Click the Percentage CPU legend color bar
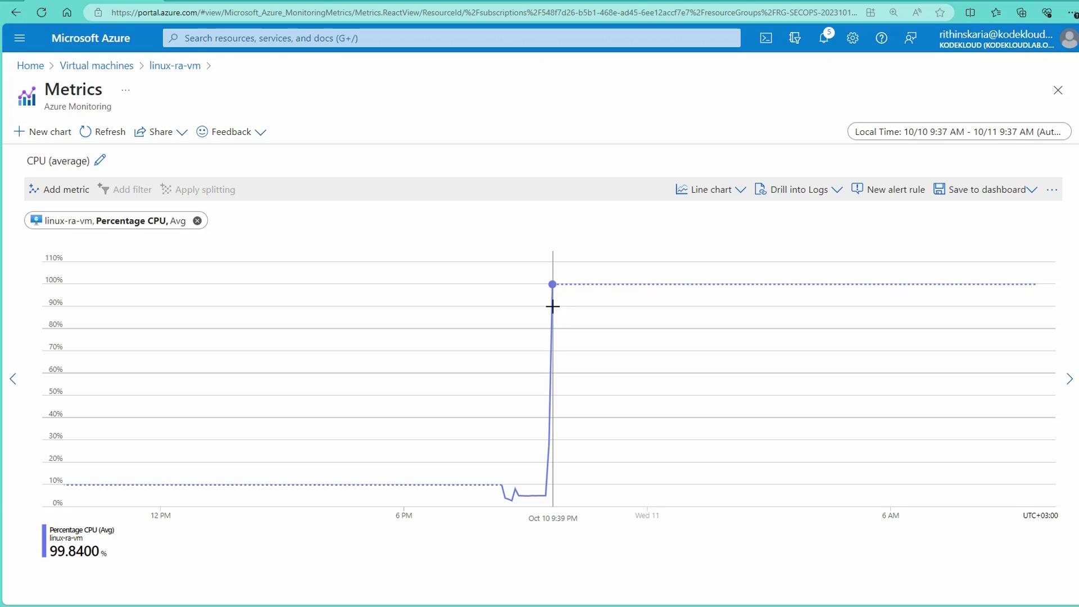The width and height of the screenshot is (1079, 607). coord(44,541)
